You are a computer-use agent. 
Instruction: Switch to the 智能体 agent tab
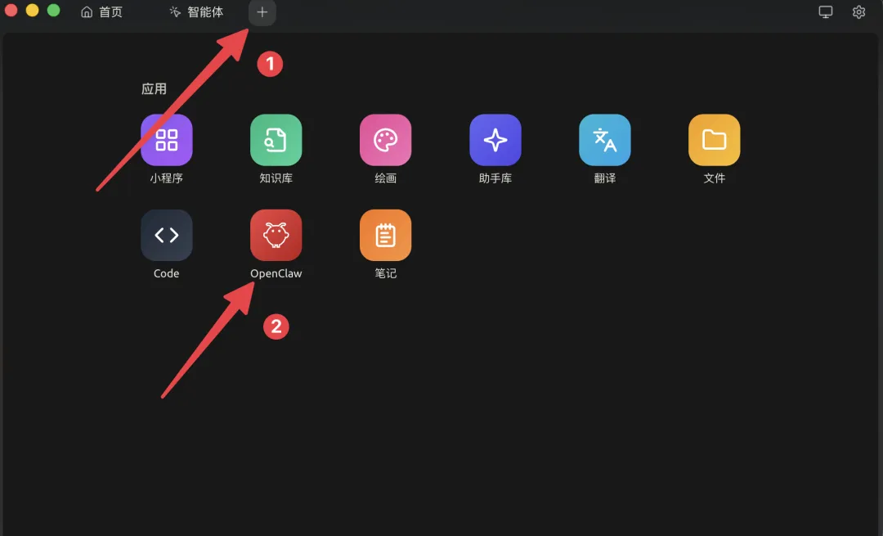pos(196,11)
